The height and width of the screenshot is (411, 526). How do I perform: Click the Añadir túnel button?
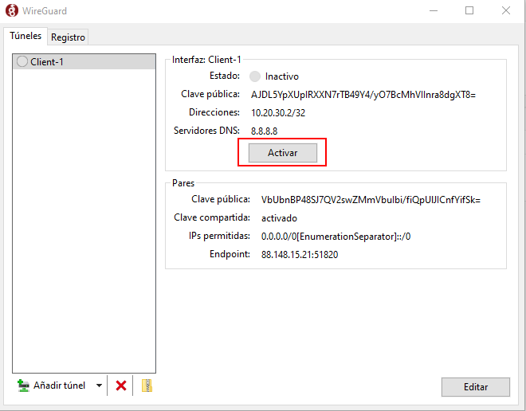pyautogui.click(x=52, y=386)
